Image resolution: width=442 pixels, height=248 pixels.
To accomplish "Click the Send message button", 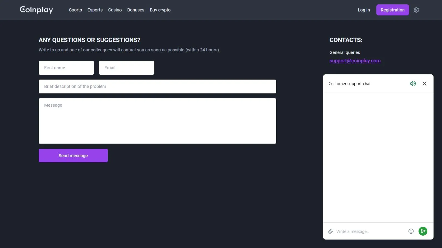I will [x=73, y=155].
